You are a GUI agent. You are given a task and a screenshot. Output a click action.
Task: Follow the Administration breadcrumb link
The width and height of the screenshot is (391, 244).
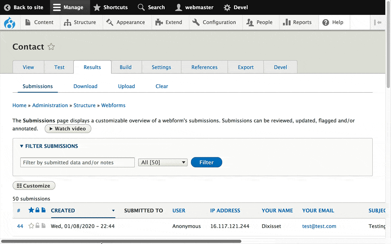coord(50,105)
